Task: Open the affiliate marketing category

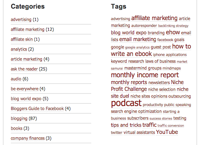Action: 28,29
